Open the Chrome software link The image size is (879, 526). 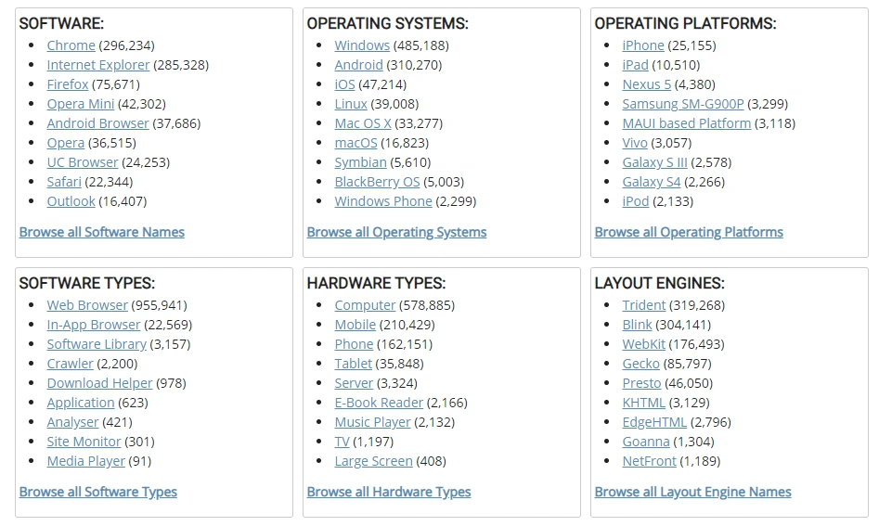click(x=71, y=45)
